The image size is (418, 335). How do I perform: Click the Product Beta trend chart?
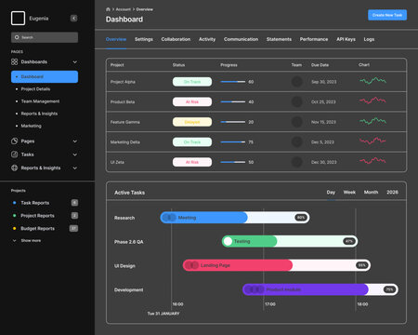[x=372, y=100]
